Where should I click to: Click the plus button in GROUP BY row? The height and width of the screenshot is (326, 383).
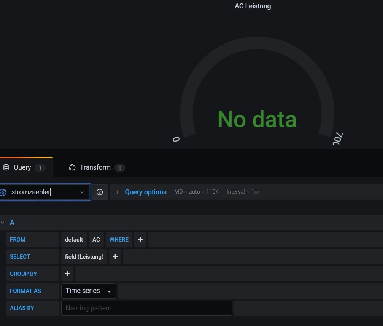click(x=67, y=274)
